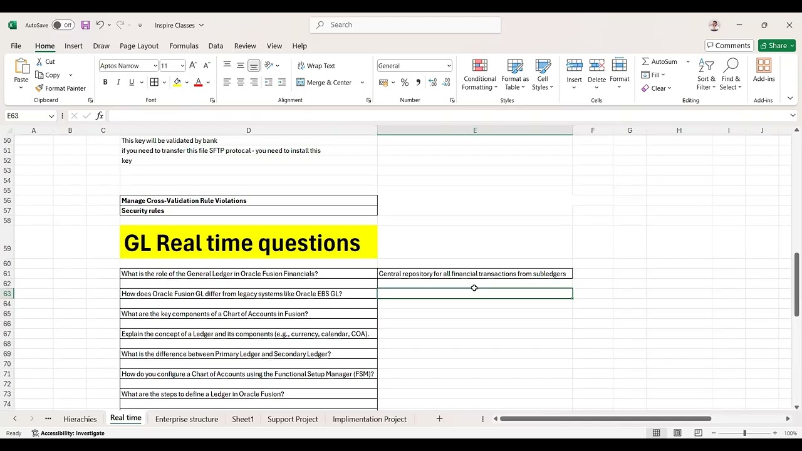Add a new sheet with plus button

tap(439, 418)
